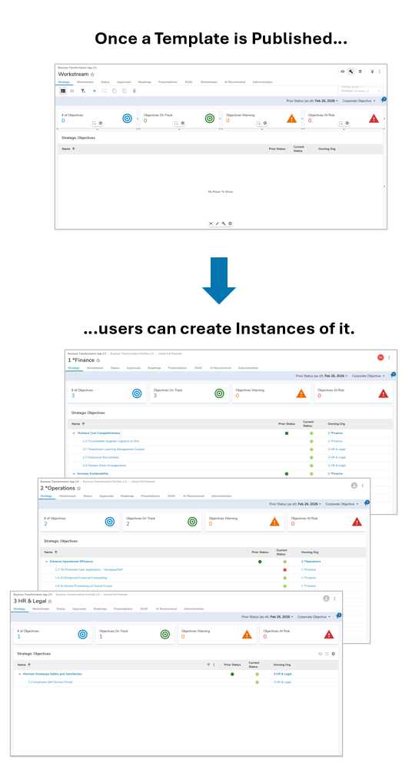Open the Editing layout Strategy dropdown
Screen dimensions: 412x766
click(360, 91)
